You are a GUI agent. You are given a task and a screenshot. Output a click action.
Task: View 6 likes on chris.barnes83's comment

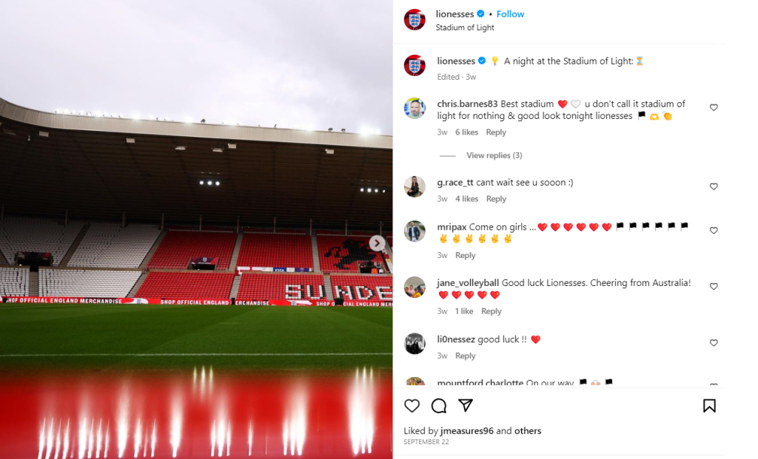(x=466, y=132)
